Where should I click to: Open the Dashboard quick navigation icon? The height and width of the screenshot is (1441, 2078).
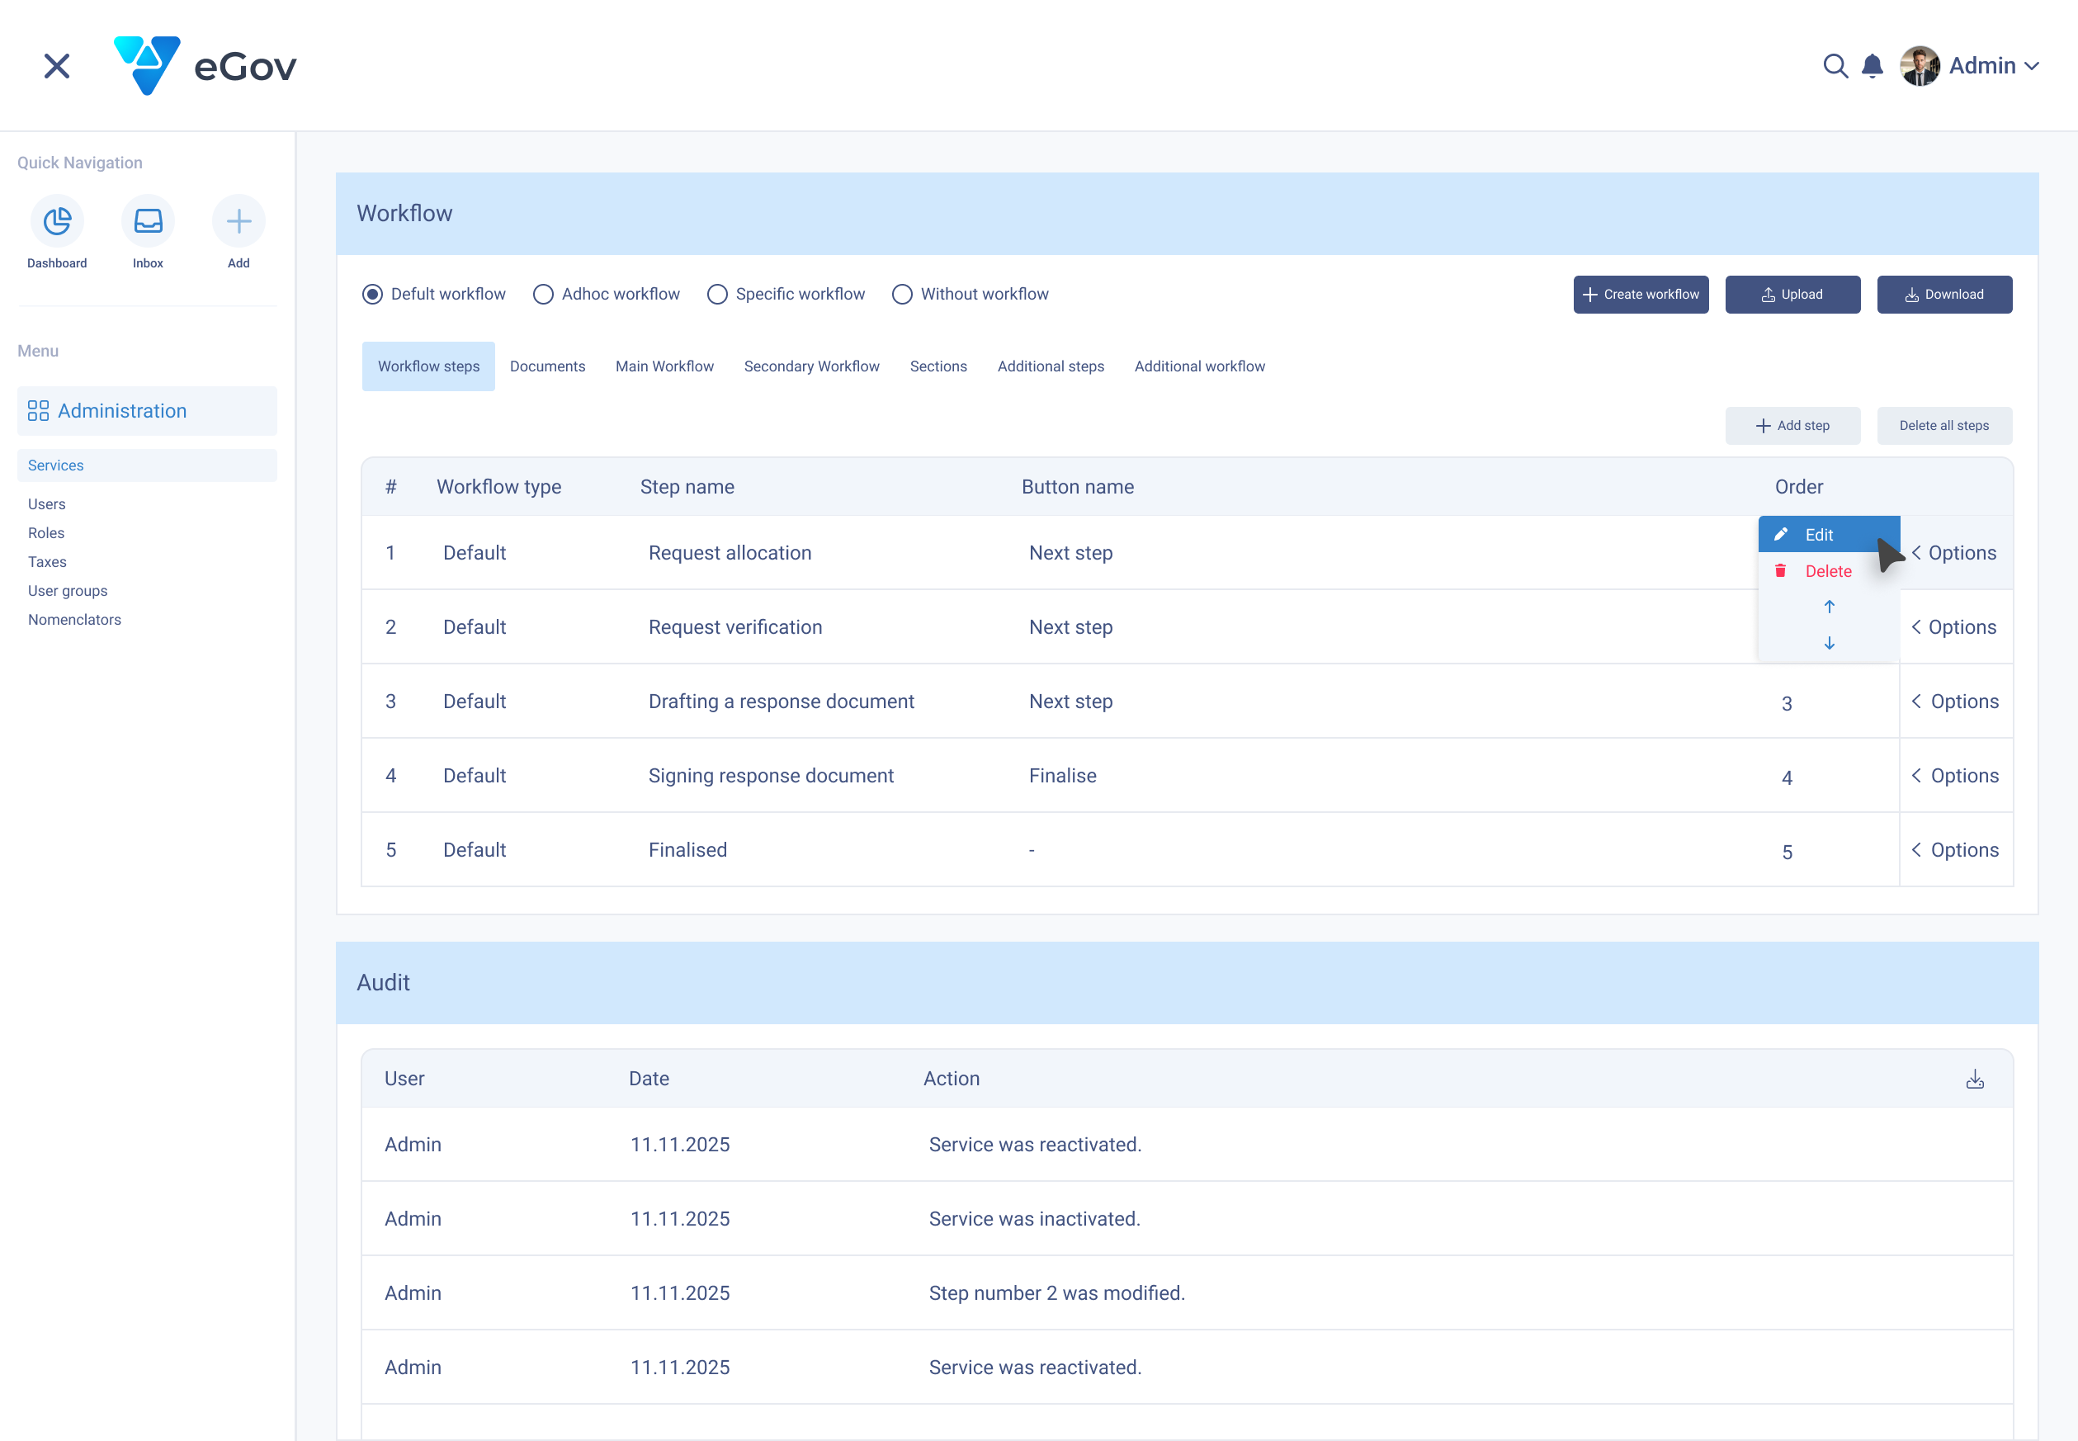(57, 221)
